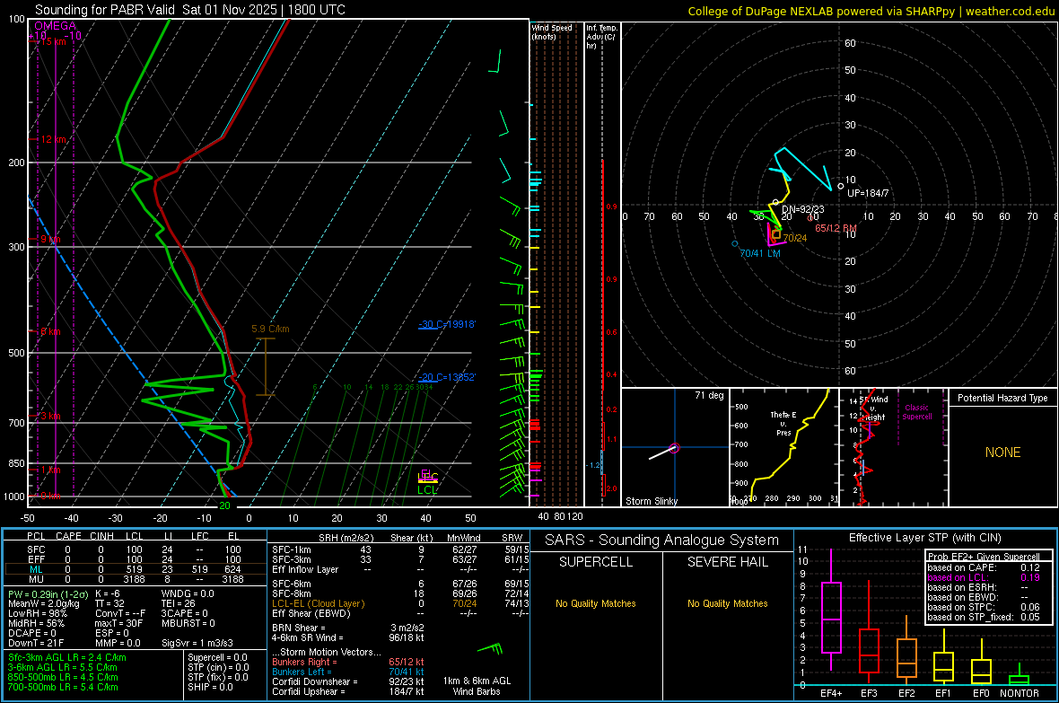The image size is (1059, 703).
Task: Click the DN=92/23 hodograph label
Action: (x=803, y=209)
